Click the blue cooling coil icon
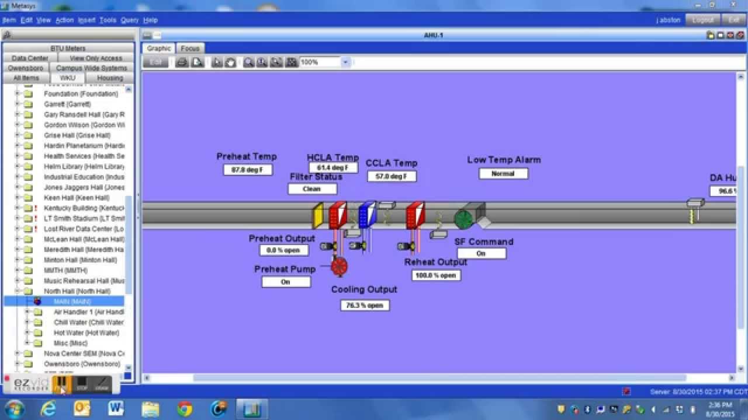 pyautogui.click(x=368, y=215)
